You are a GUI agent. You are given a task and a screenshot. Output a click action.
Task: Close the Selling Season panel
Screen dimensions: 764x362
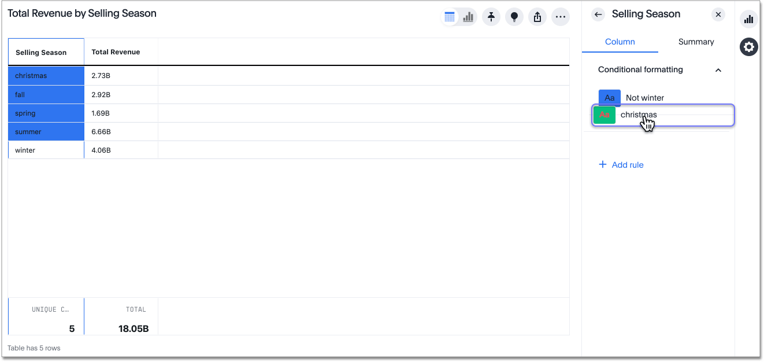[x=718, y=14]
